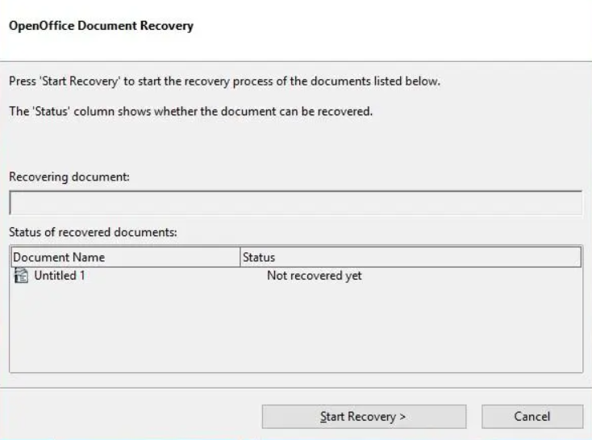Click empty Status column area below status text
The width and height of the screenshot is (592, 440).
pyautogui.click(x=363, y=330)
